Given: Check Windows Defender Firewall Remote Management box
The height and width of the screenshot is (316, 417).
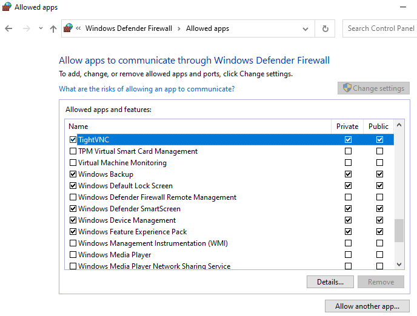Looking at the screenshot, I should coord(73,197).
